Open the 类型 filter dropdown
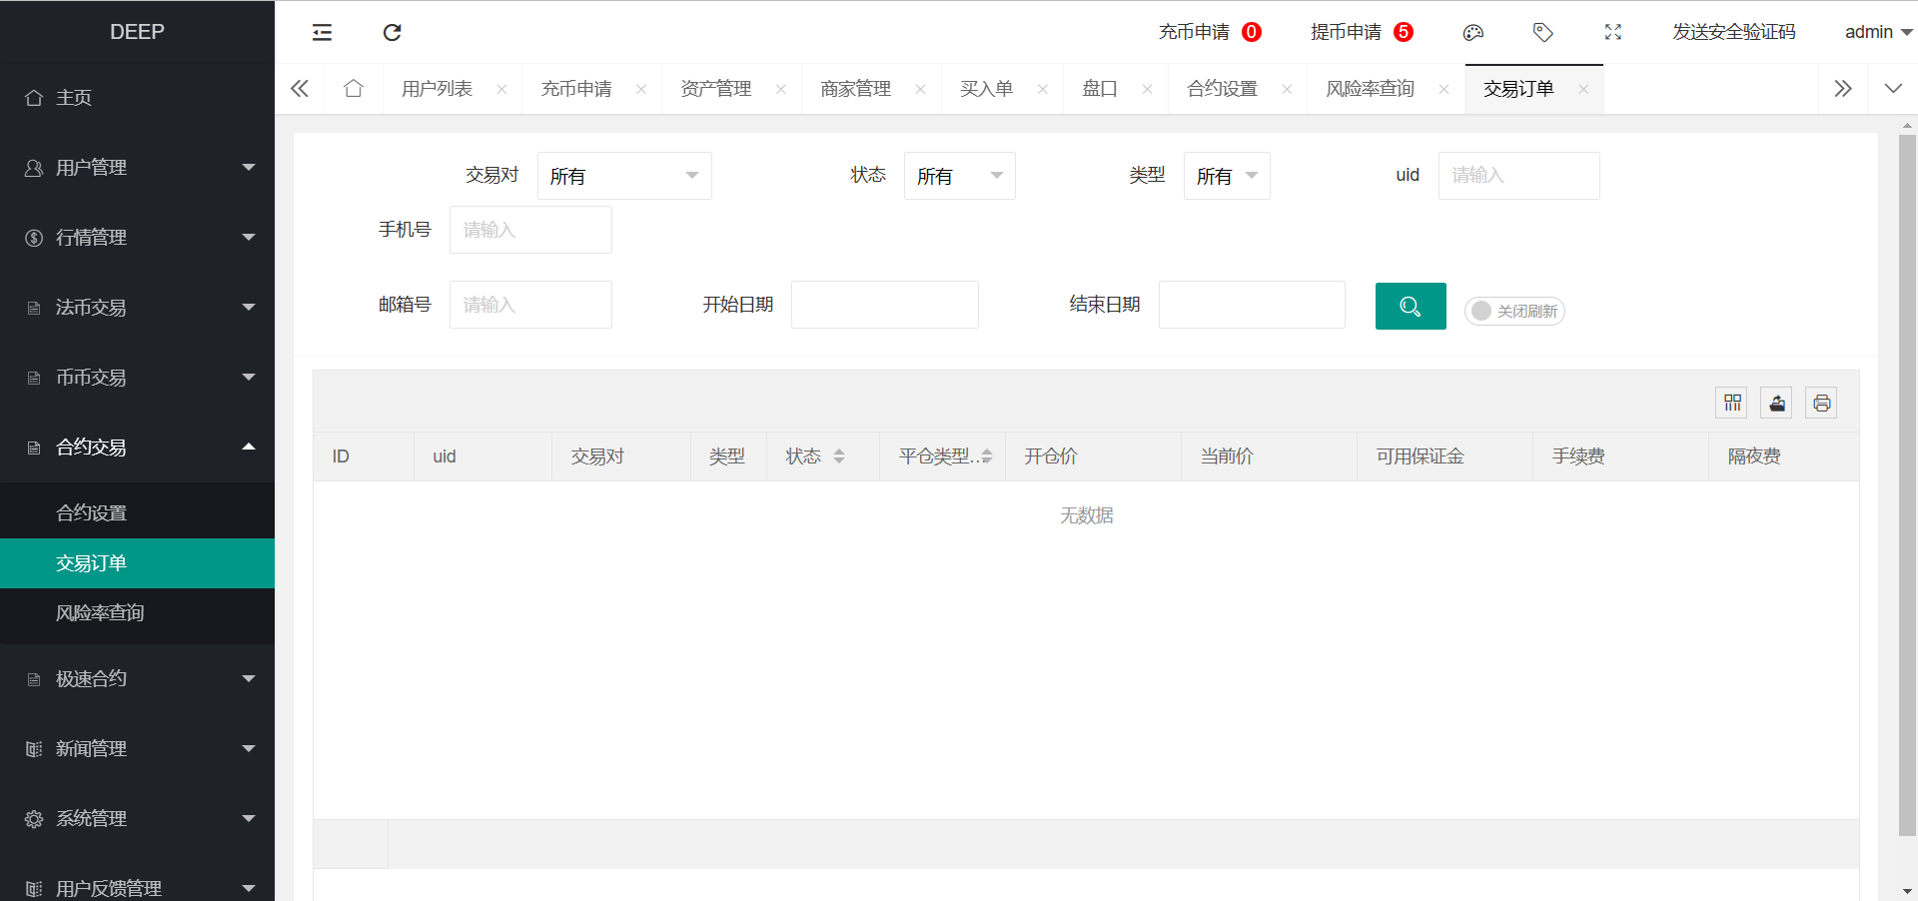The image size is (1918, 901). click(x=1226, y=176)
